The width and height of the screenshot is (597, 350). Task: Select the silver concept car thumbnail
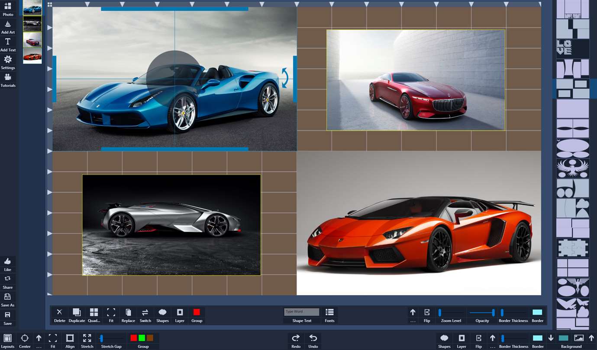pyautogui.click(x=32, y=24)
